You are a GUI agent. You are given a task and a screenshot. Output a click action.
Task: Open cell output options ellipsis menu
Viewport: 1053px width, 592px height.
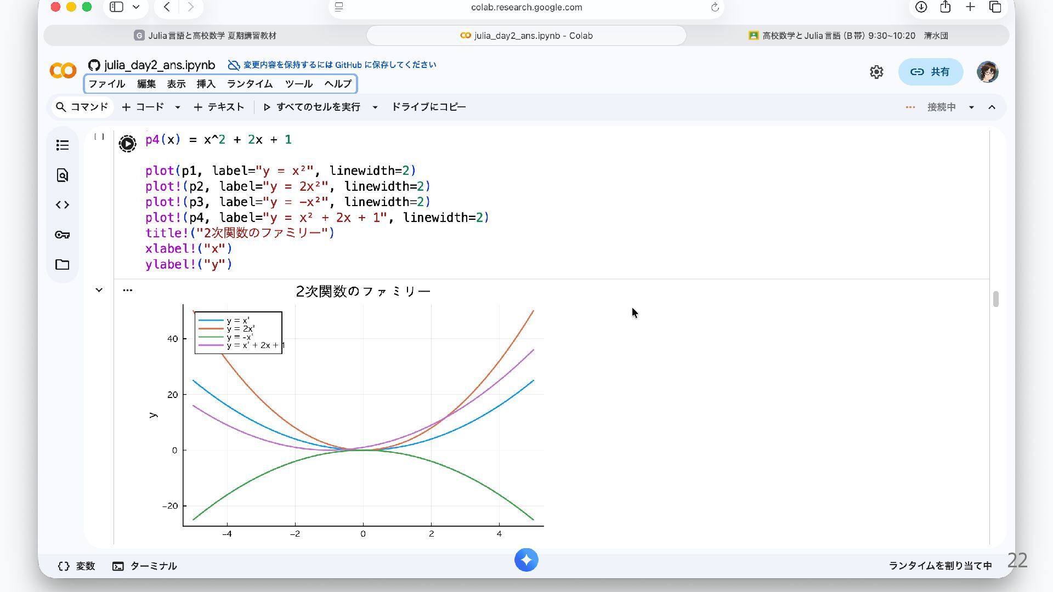click(x=128, y=290)
